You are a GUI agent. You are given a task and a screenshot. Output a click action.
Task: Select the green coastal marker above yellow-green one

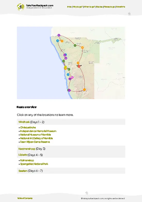point(64,61)
